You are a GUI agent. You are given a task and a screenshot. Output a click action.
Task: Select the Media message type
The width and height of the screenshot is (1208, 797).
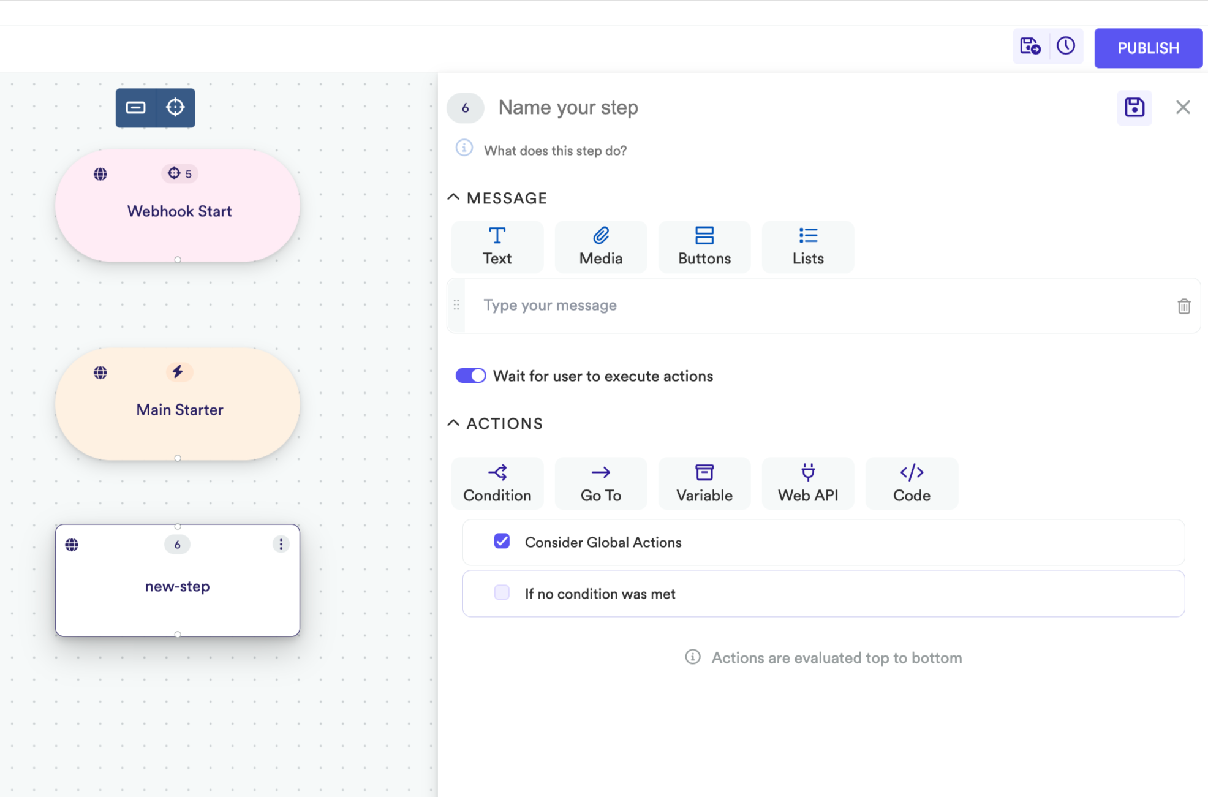coord(600,246)
